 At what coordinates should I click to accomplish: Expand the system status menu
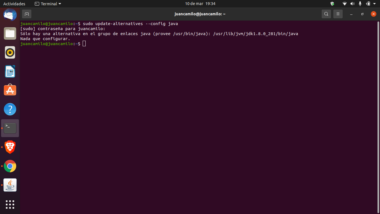click(x=374, y=4)
